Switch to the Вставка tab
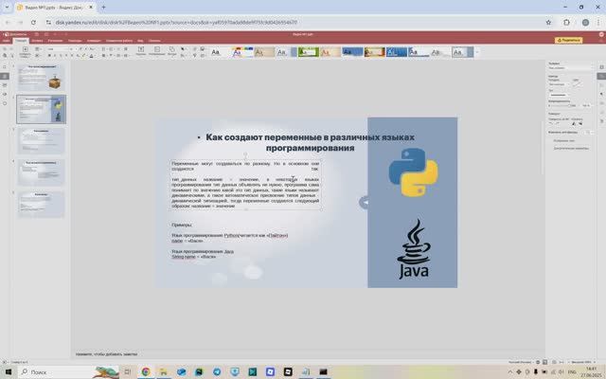606x379 pixels. coord(37,40)
